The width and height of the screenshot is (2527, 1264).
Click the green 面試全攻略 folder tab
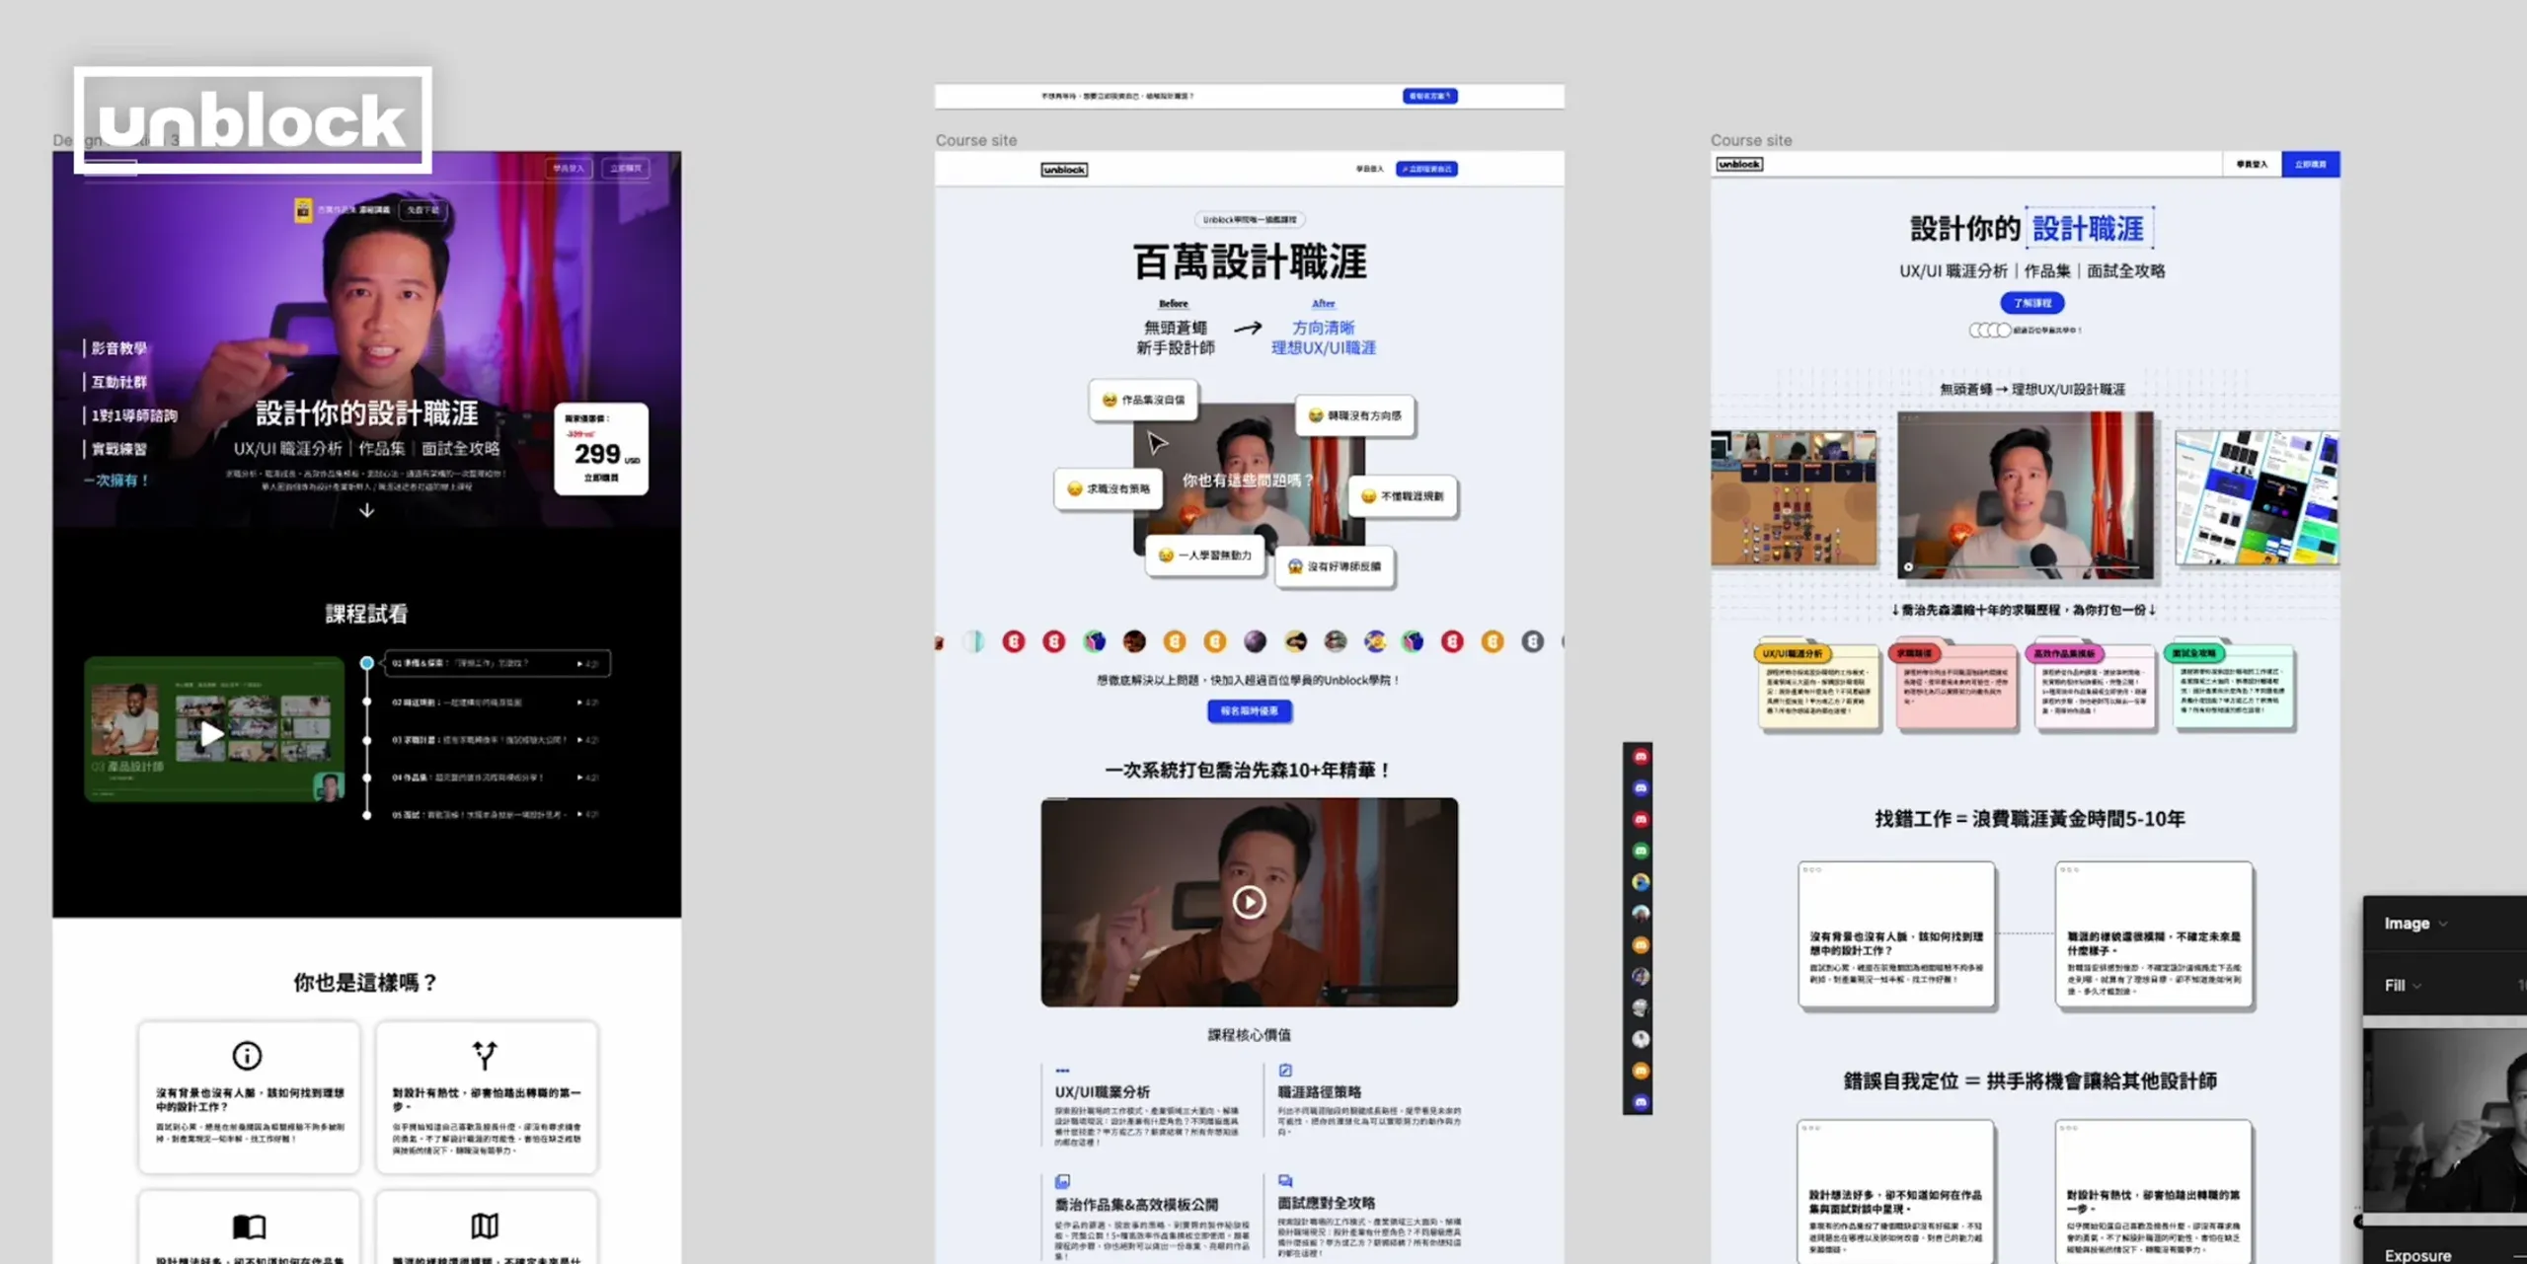click(2194, 653)
